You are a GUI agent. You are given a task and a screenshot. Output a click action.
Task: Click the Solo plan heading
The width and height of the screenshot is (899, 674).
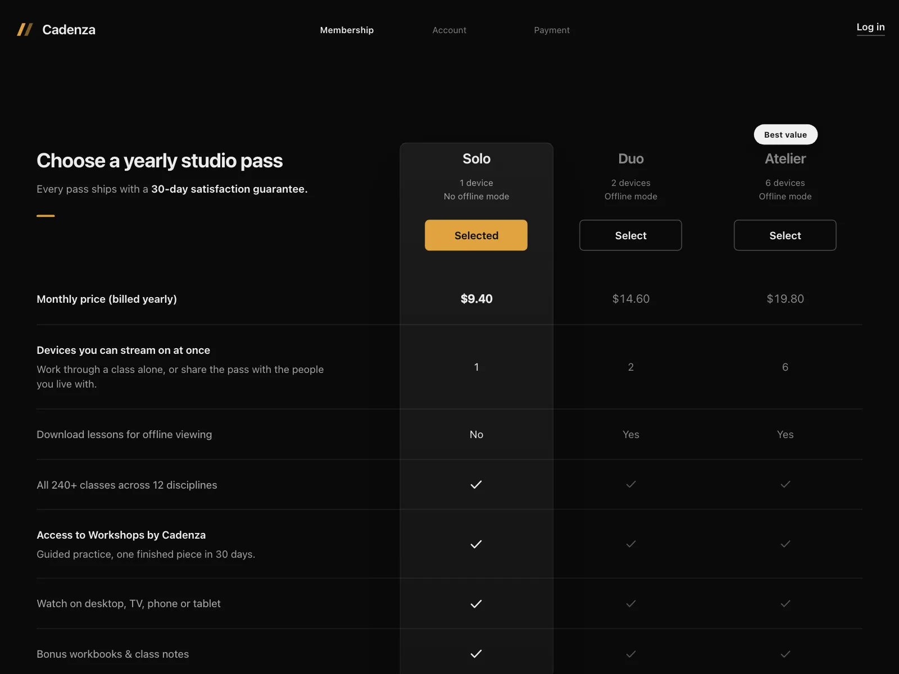point(476,159)
